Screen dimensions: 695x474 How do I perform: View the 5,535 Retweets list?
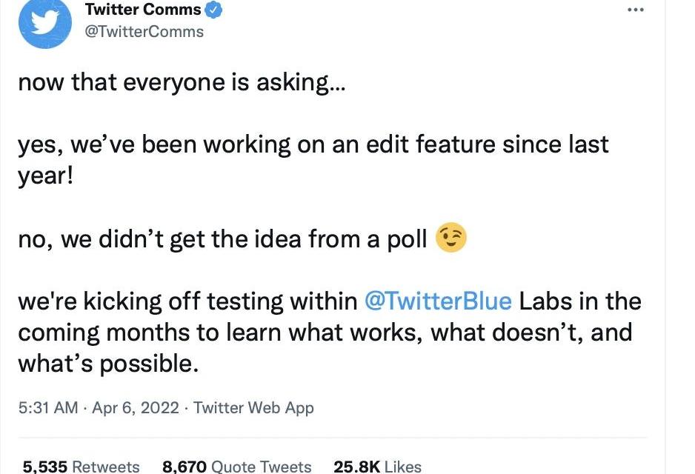81,466
